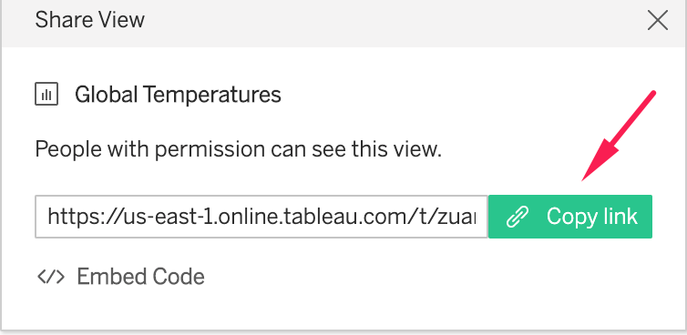Viewport: 687px width, 335px height.
Task: Copy the view link with green button
Action: coord(570,217)
